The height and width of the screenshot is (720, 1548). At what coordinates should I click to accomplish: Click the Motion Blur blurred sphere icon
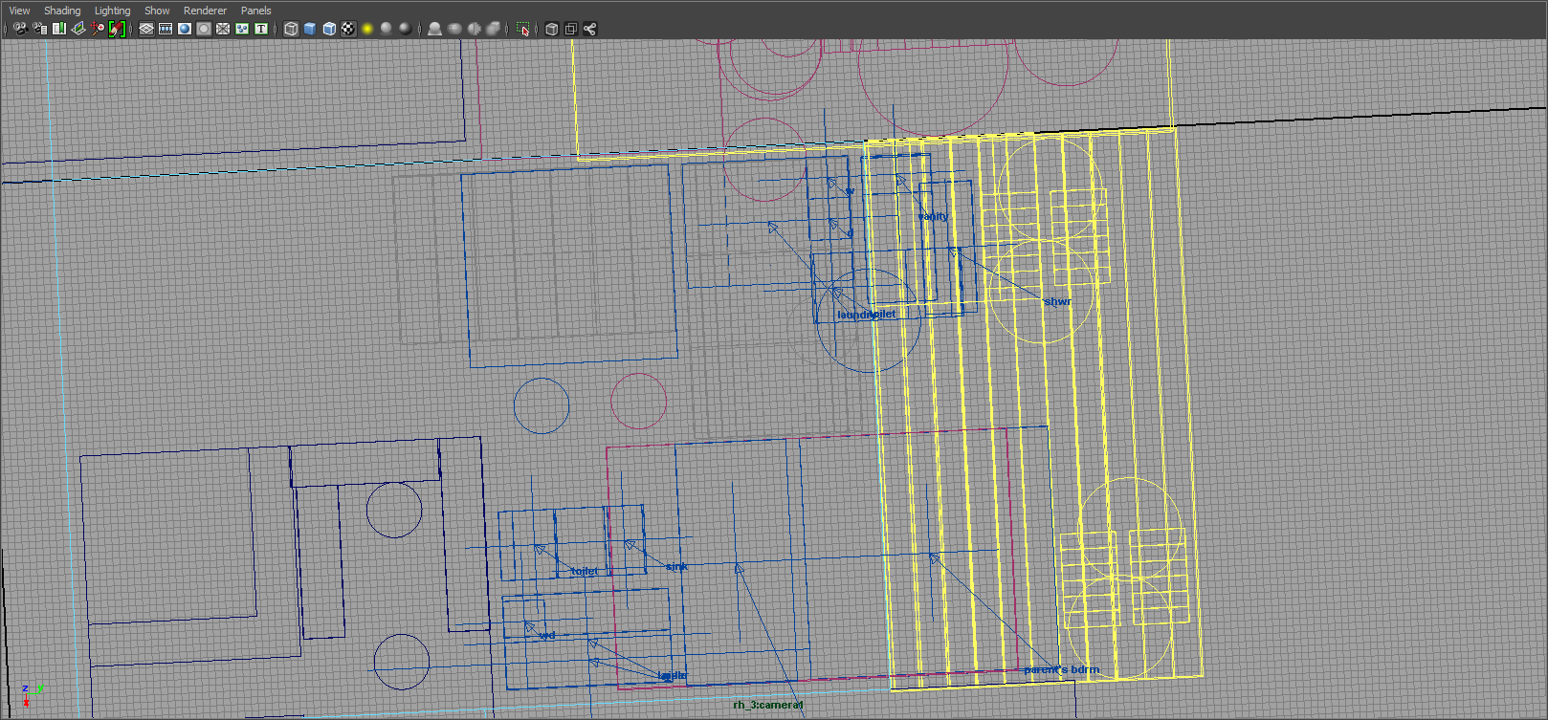pos(454,29)
